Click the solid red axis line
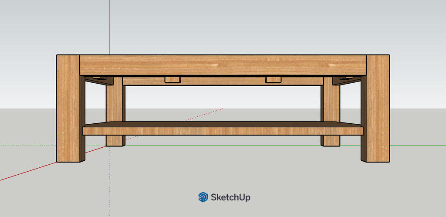The image size is (446, 217). (x=26, y=171)
